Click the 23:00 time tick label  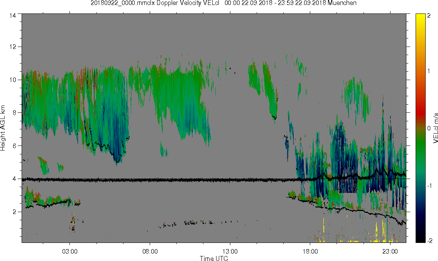[x=390, y=251]
